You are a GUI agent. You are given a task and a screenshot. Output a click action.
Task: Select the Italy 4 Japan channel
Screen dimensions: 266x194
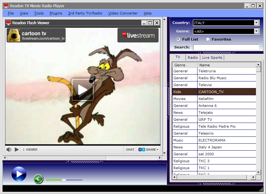point(214,147)
